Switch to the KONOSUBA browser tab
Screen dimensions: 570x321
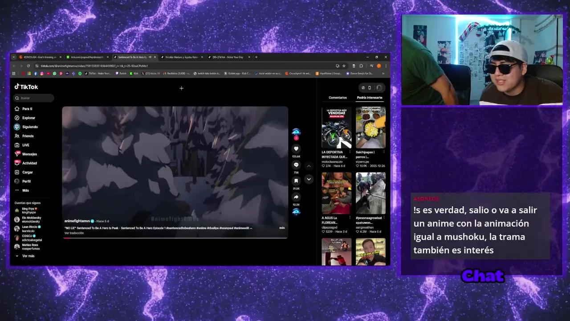coord(39,57)
